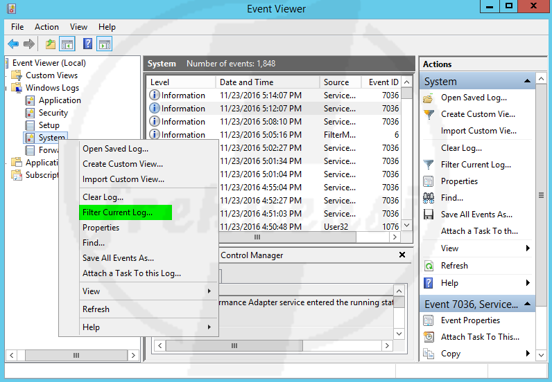
Task: Click the Windows Logs folder icon
Action: pyautogui.click(x=17, y=87)
